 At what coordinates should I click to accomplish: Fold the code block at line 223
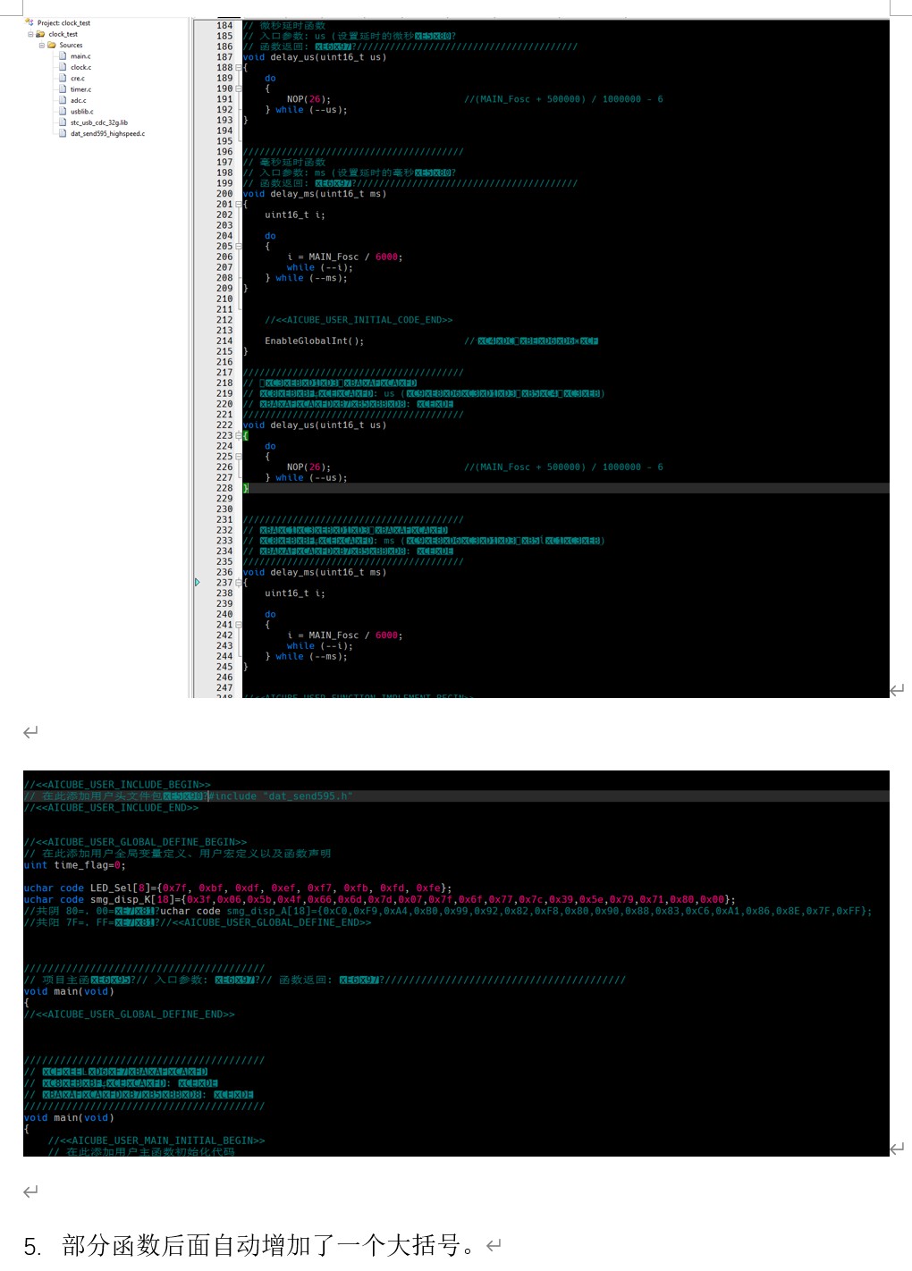(239, 436)
